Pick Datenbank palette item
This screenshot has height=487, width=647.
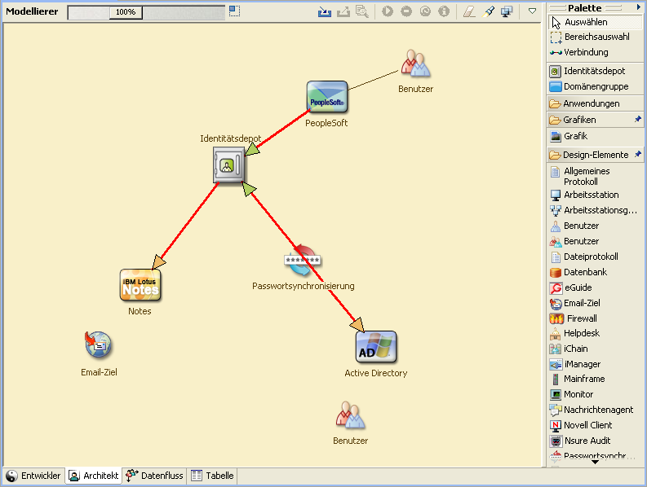[596, 272]
